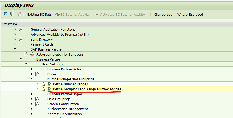
Task: Expand the Notes node
Action: (x=32, y=74)
